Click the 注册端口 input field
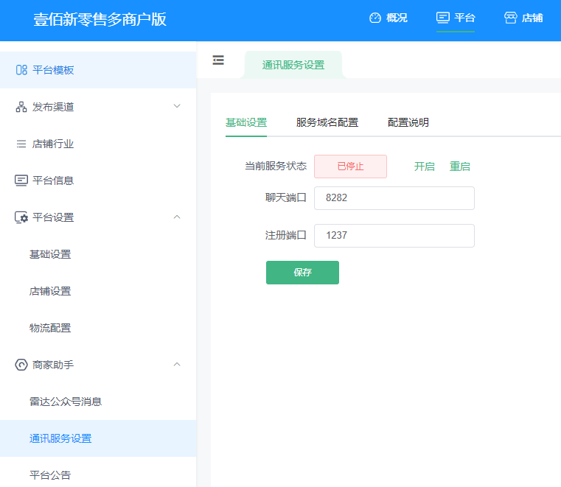 (x=394, y=236)
